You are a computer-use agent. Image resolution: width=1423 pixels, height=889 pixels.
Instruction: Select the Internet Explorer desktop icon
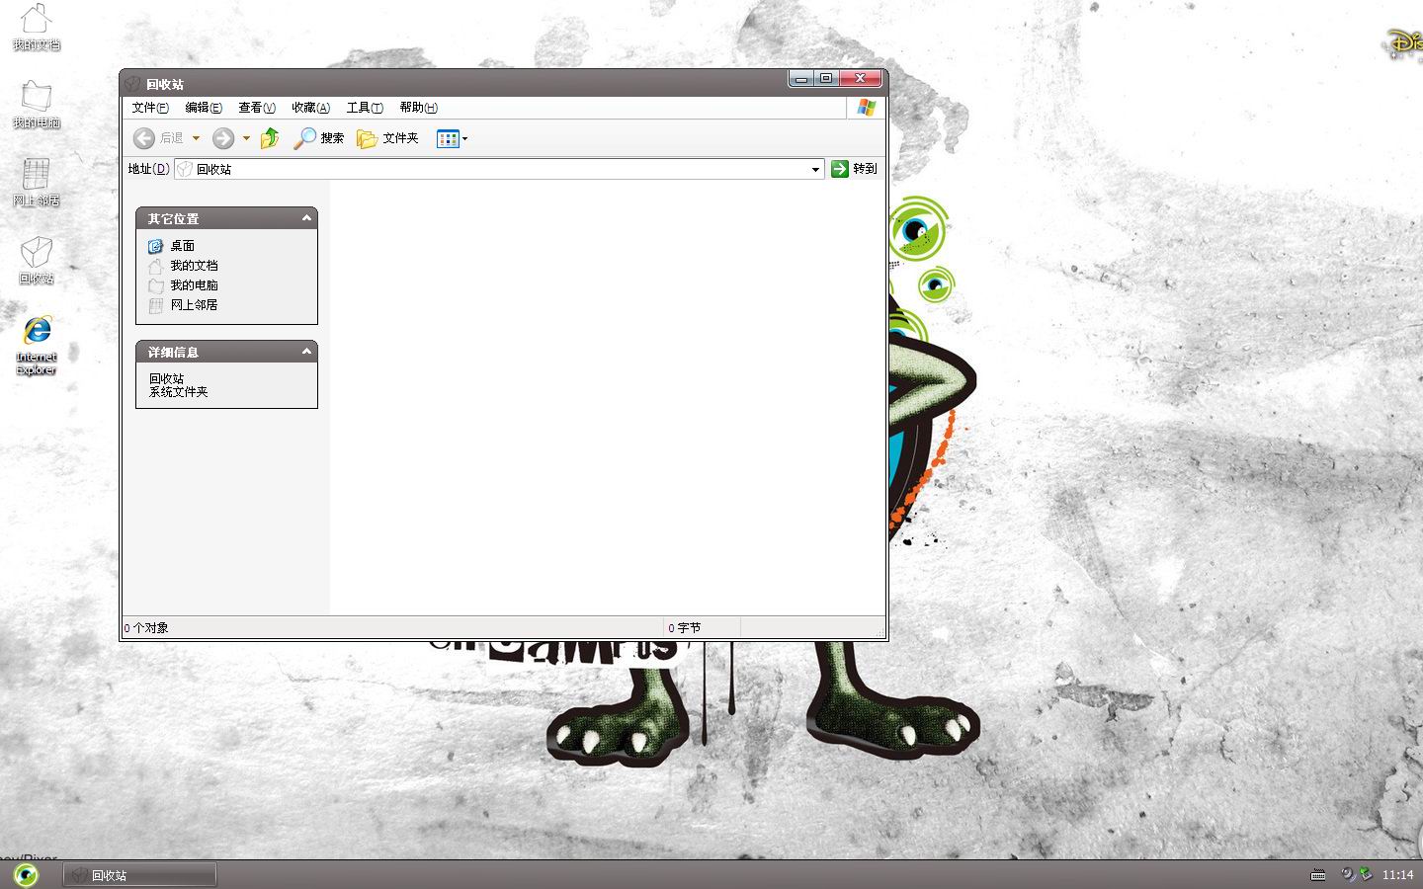tap(37, 345)
